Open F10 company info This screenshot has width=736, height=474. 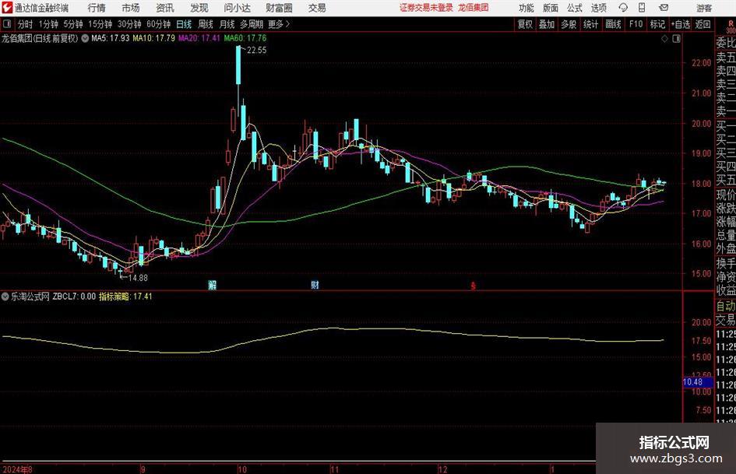[636, 24]
